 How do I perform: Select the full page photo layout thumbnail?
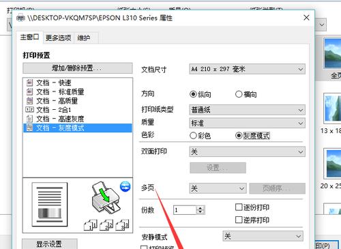(x=332, y=53)
